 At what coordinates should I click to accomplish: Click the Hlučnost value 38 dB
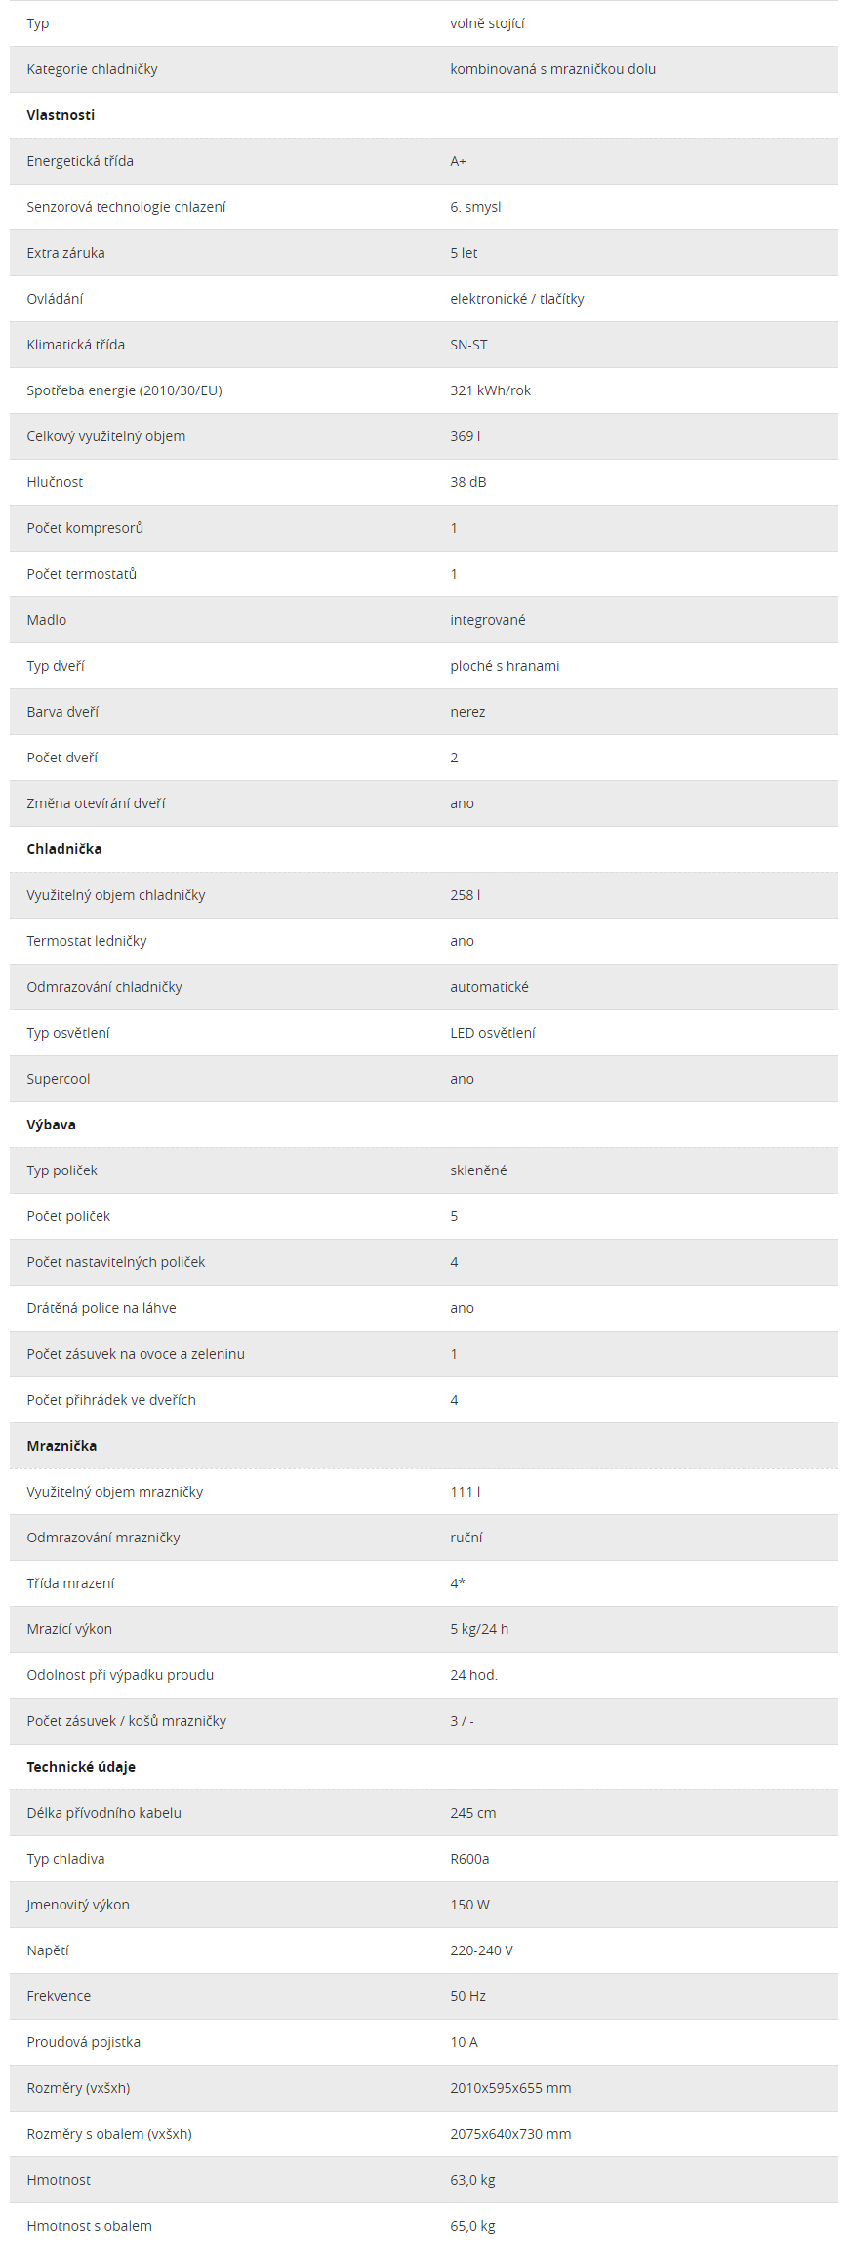pos(467,482)
